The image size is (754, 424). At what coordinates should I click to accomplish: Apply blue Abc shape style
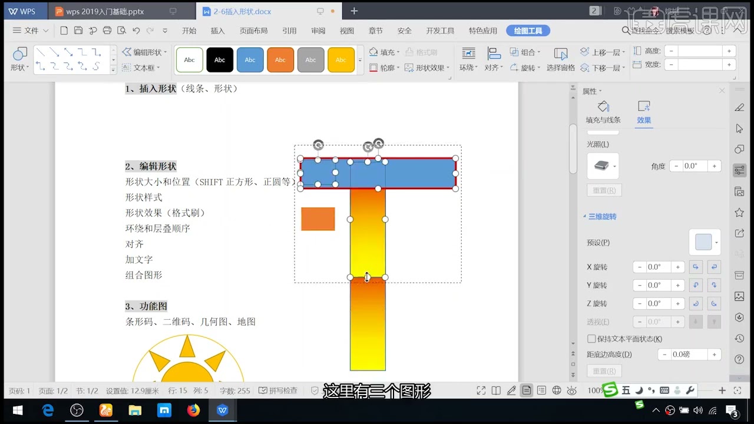click(250, 59)
